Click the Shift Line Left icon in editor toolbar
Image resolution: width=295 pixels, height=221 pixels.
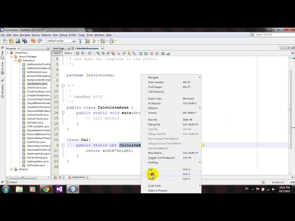[x=141, y=53]
